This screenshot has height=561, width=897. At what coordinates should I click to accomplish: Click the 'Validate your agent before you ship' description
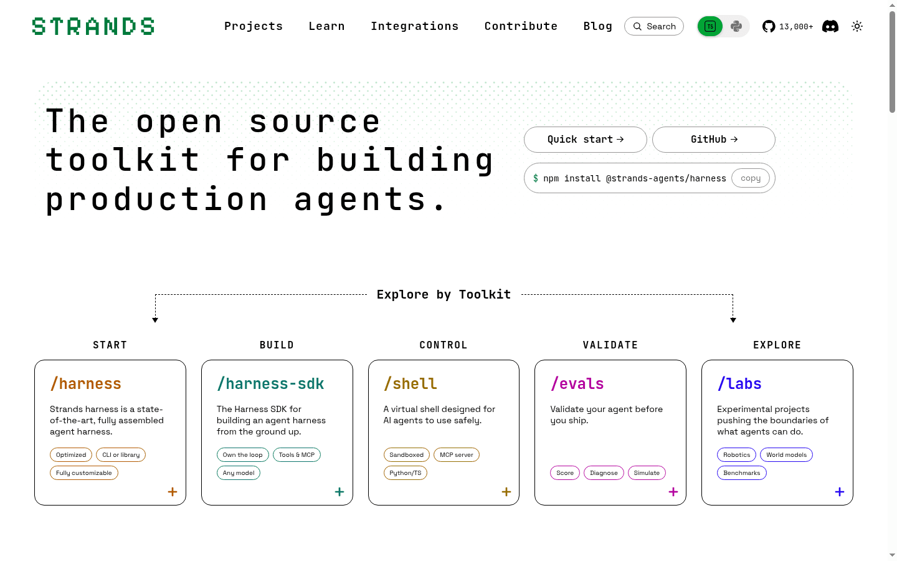point(607,415)
